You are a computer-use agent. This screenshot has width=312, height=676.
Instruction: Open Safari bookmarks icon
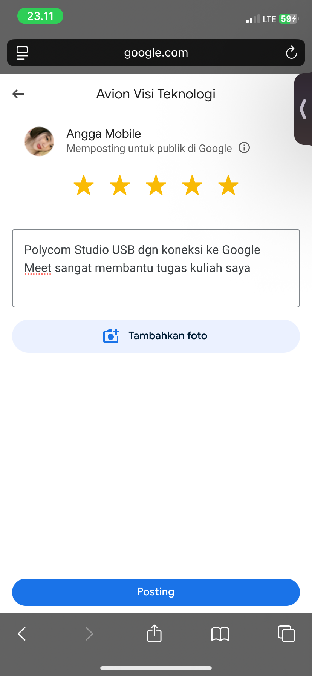click(220, 634)
